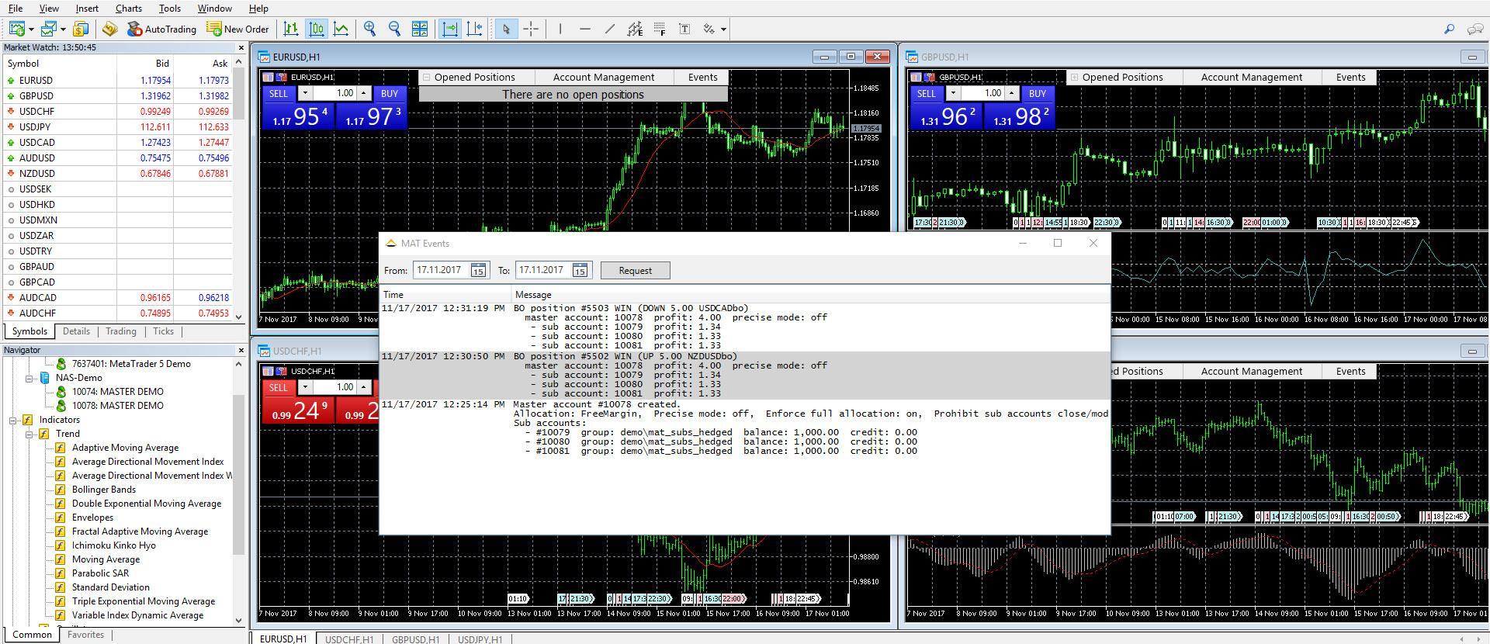
Task: Open the USDJPY,H1 chart tab
Action: click(x=480, y=639)
